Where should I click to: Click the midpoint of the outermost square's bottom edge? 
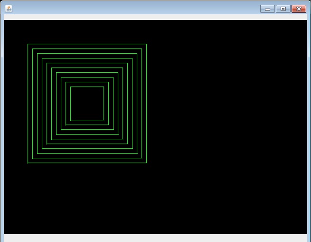pos(87,163)
